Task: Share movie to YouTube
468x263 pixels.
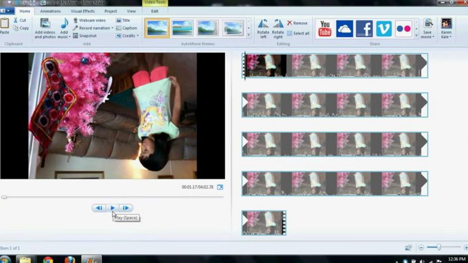Action: pyautogui.click(x=325, y=28)
